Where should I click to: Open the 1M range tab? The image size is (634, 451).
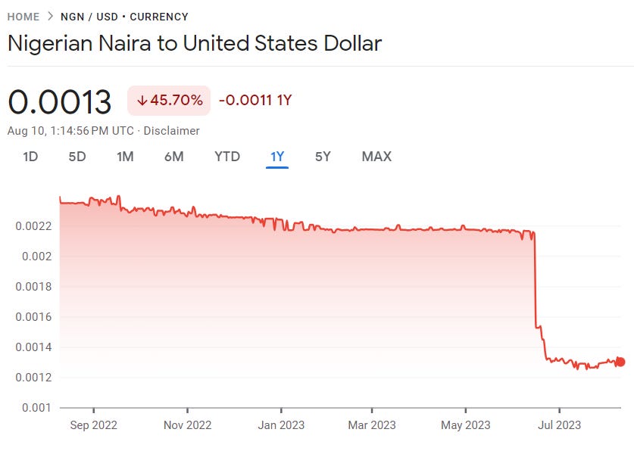[x=125, y=157]
